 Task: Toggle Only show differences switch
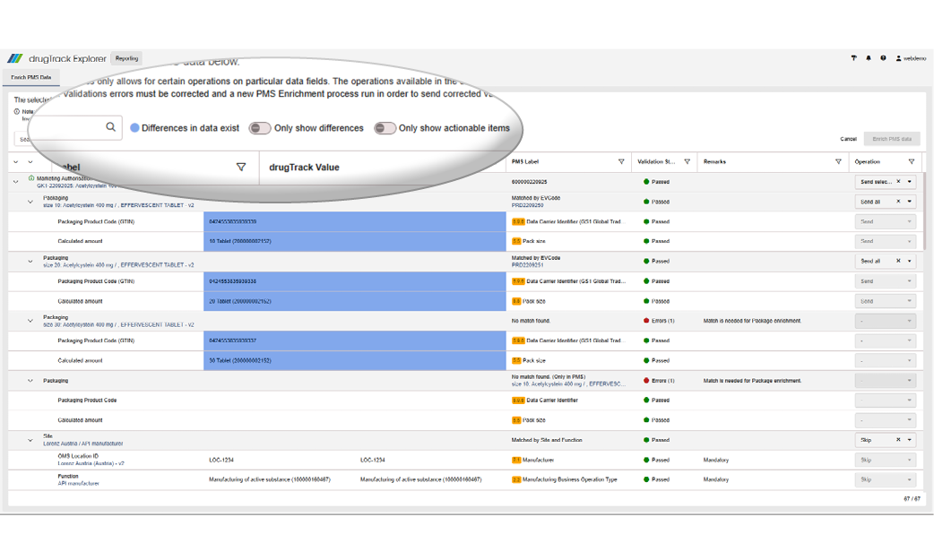point(260,128)
